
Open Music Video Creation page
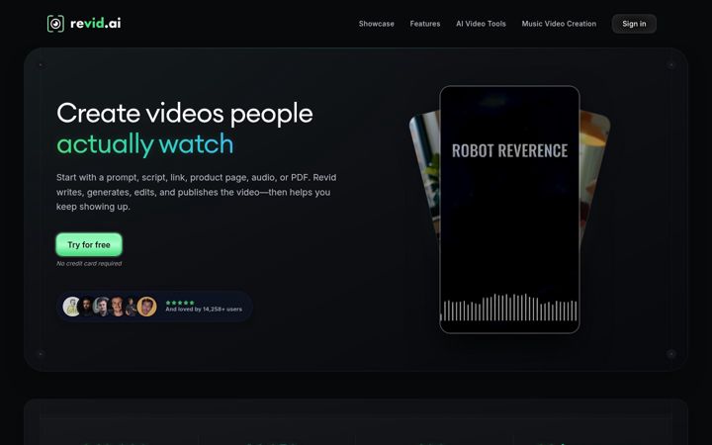coord(559,24)
